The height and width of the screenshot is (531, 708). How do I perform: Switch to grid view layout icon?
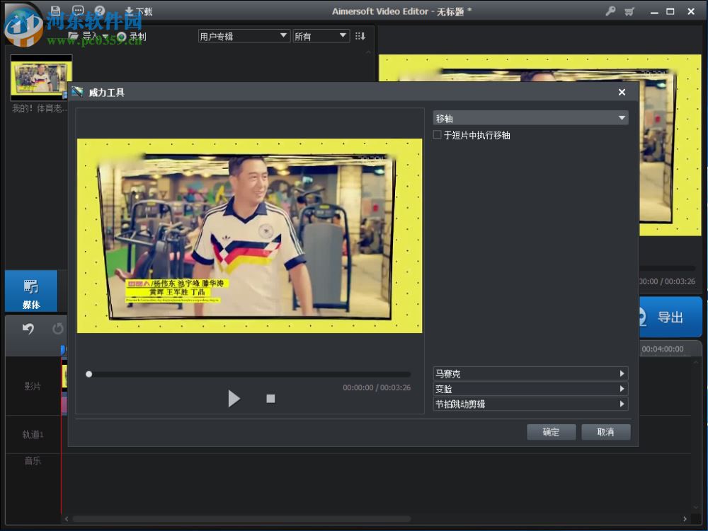[x=360, y=35]
